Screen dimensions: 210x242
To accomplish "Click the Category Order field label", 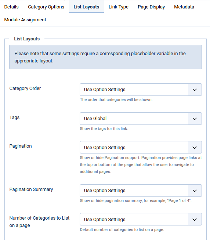I will click(25, 89).
